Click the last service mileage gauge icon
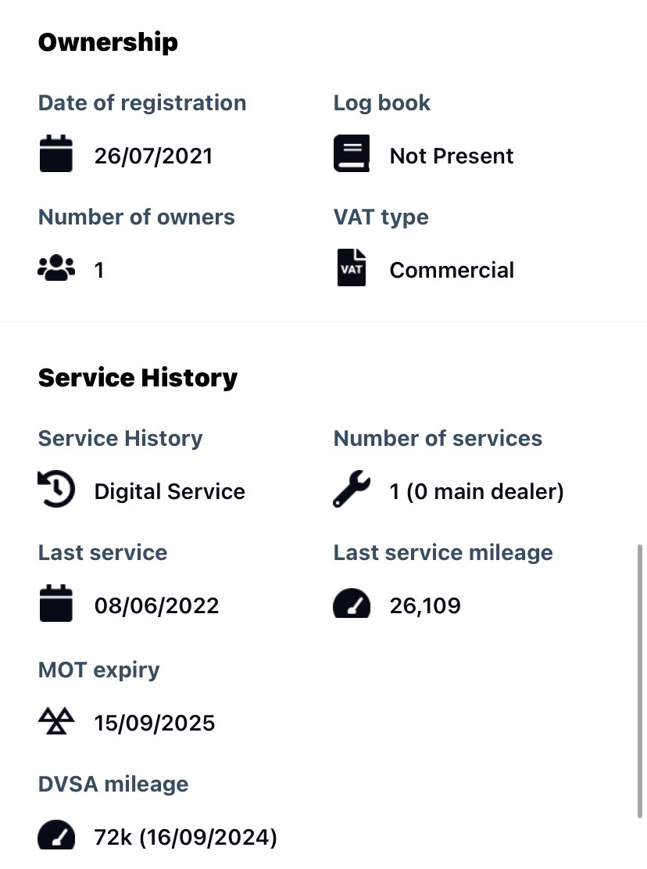This screenshot has width=647, height=869. coord(352,603)
